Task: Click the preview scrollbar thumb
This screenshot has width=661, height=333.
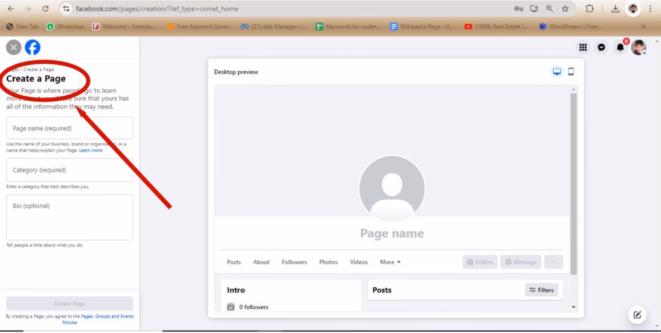Action: point(573,184)
